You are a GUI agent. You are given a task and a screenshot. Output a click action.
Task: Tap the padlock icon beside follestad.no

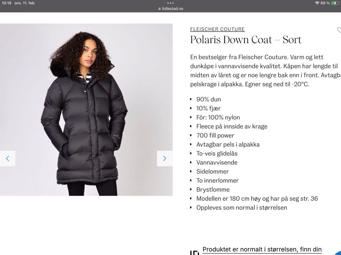[x=159, y=8]
